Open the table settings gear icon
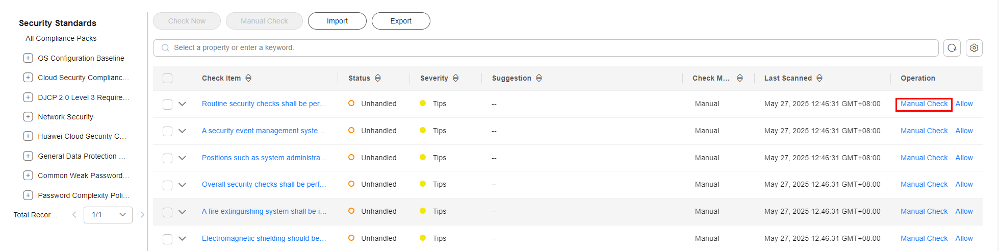This screenshot has height=251, width=999. click(974, 48)
